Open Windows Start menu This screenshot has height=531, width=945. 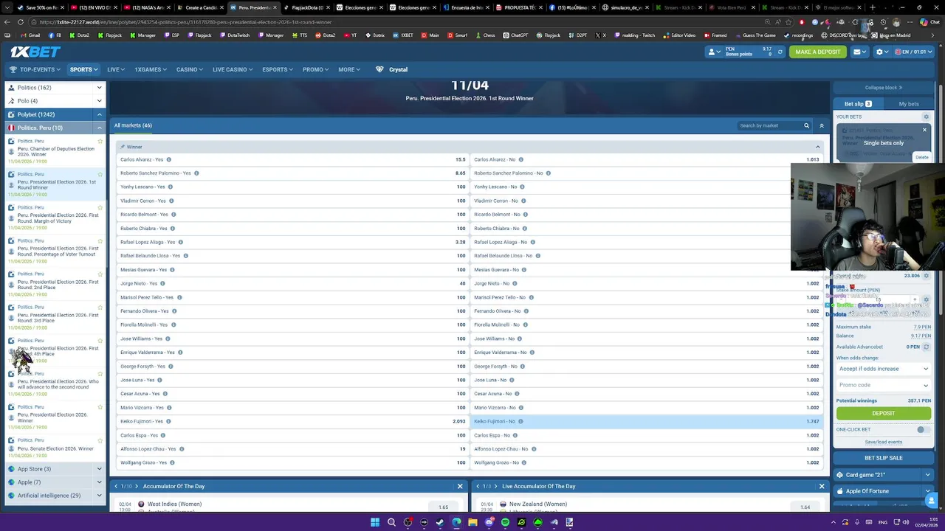(x=375, y=522)
